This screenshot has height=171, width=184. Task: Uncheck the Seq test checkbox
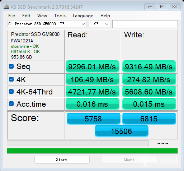click(x=11, y=66)
